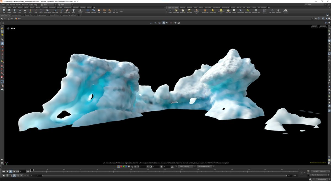Open the Pyro FX shelf tab
Screen dimensions: 331x181
pyautogui.click(x=239, y=7)
